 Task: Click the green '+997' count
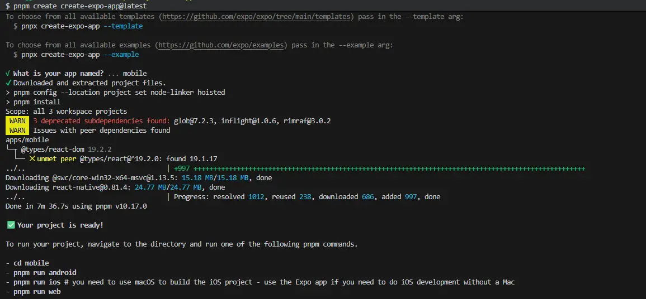pos(182,168)
